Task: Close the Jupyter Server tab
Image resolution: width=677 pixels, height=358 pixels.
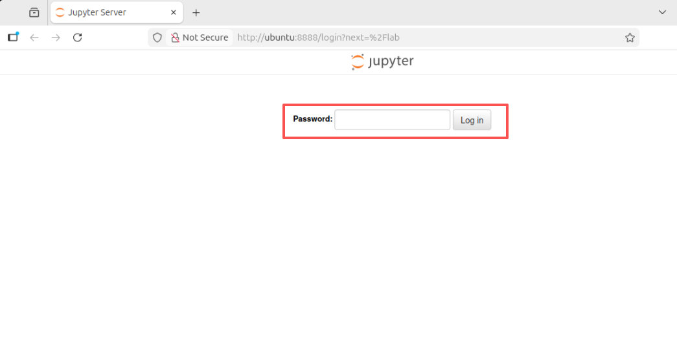Action: (173, 12)
